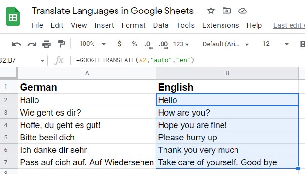Select the cell containing Hello
The height and width of the screenshot is (174, 305).
[227, 100]
